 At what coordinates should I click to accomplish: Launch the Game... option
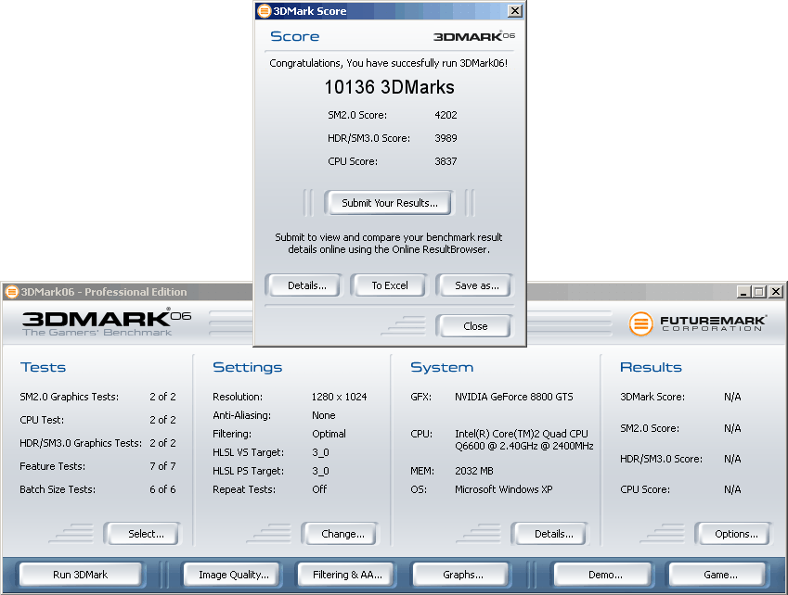coord(720,575)
